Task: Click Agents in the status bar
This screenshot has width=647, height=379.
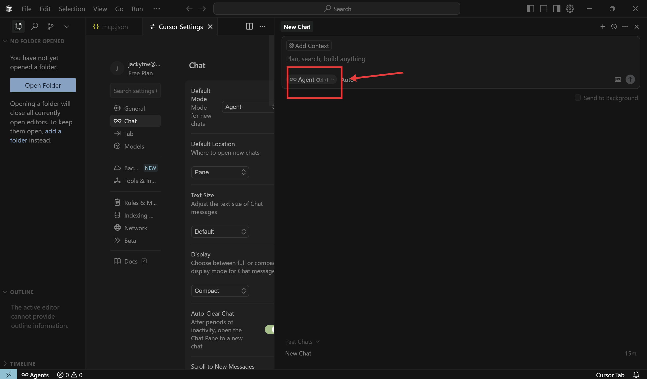Action: (x=35, y=375)
